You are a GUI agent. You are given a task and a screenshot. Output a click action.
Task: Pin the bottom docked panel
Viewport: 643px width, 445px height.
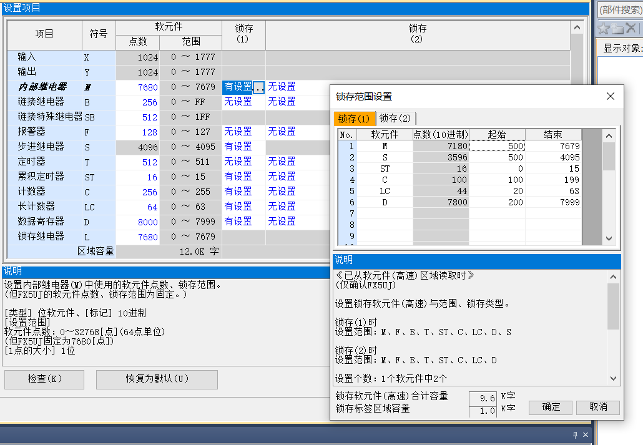pos(575,435)
